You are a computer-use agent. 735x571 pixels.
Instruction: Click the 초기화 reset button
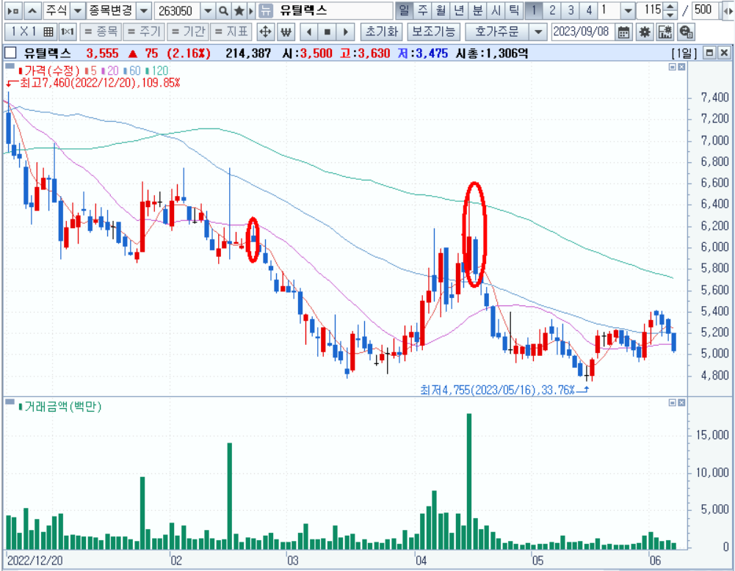point(382,32)
